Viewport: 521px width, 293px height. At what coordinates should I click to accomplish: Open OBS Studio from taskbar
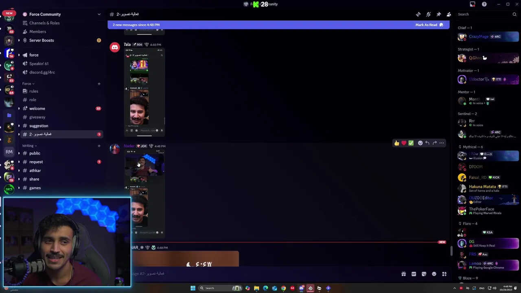coord(310,288)
